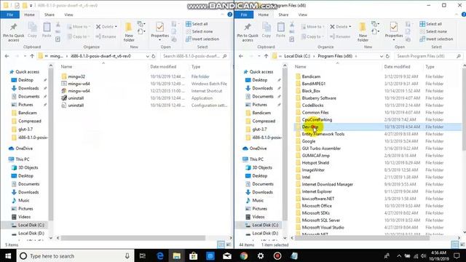
Task: Open Properties in right window ribbon
Action: [394, 31]
